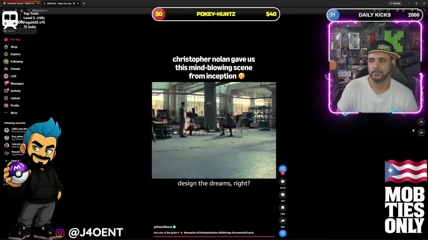Viewport: 428px width, 240px height.
Task: Open a new browser tab
Action: pos(84,3)
